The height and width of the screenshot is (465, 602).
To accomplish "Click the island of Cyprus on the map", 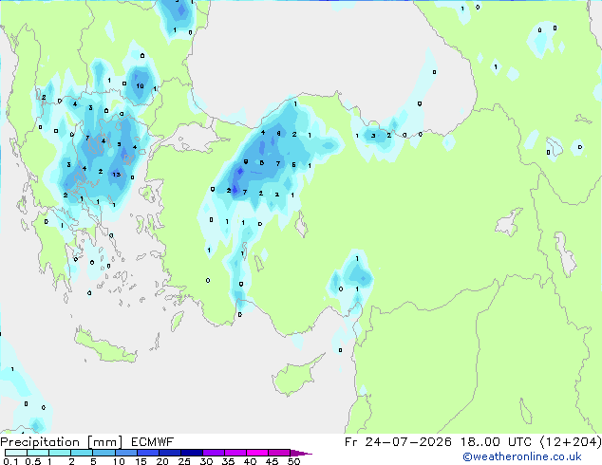I will (x=295, y=377).
